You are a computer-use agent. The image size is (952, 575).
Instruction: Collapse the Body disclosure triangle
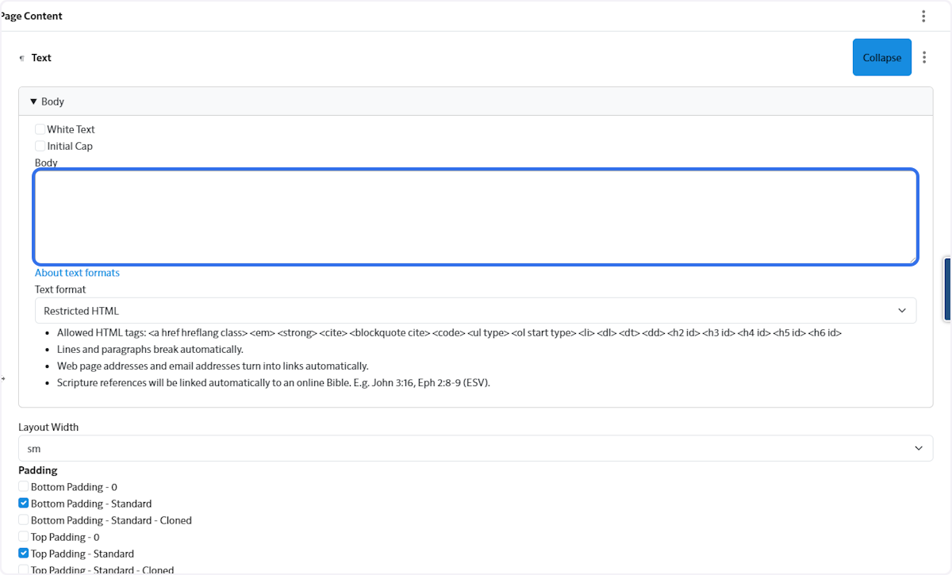tap(33, 102)
